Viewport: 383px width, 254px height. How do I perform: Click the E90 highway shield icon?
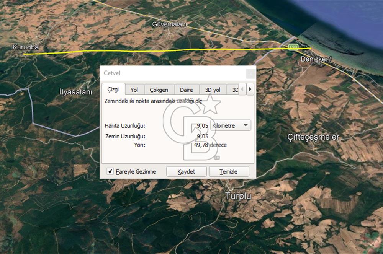pyautogui.click(x=293, y=47)
